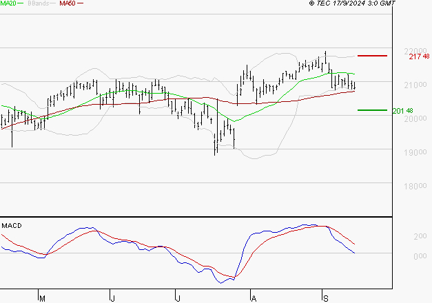Viewport: 432px width, 303px height.
Task: Click the MA20 legend label
Action: [8, 3]
